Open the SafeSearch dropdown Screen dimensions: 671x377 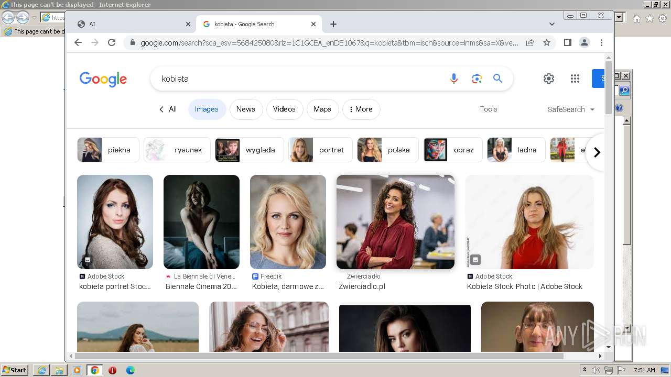coord(571,109)
